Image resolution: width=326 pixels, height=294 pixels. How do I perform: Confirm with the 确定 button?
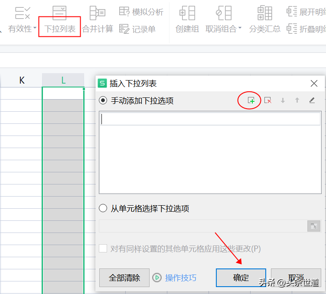pos(241,278)
